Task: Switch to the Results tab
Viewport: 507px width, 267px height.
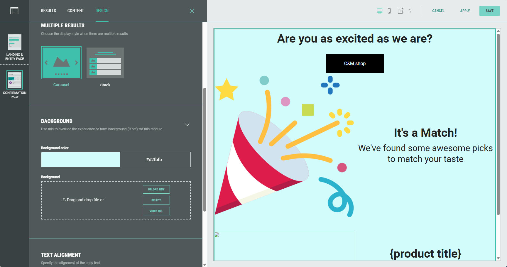Action: 48,11
